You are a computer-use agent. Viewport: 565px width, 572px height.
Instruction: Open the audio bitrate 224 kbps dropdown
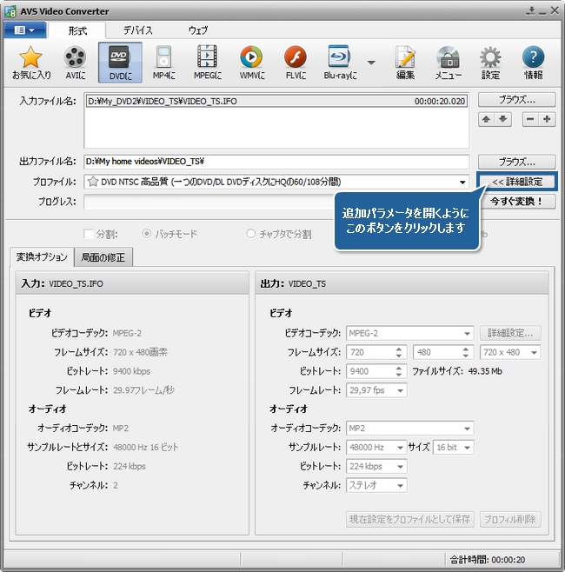coord(376,466)
